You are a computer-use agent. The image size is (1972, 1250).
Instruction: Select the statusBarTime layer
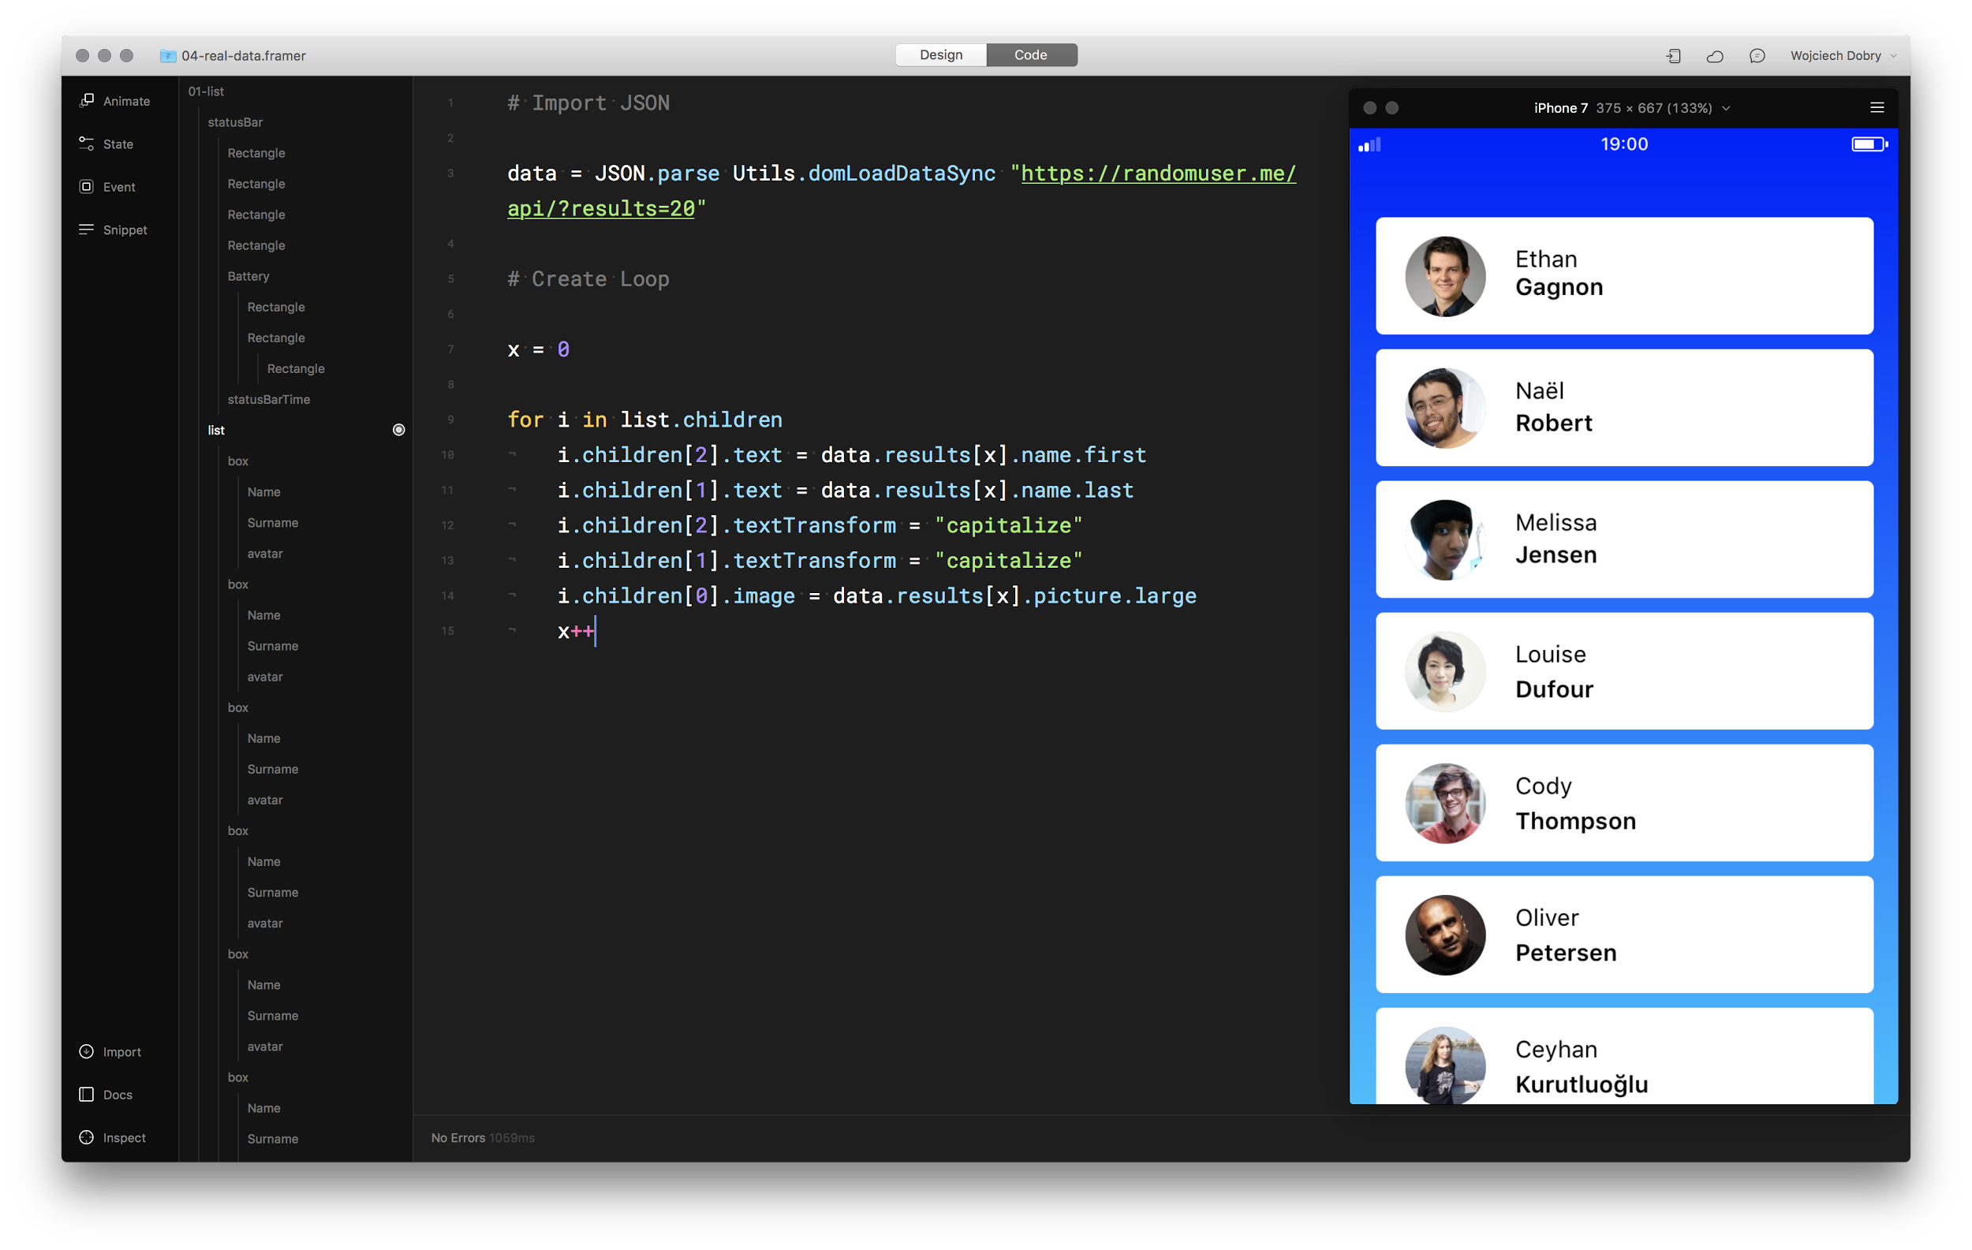tap(270, 400)
